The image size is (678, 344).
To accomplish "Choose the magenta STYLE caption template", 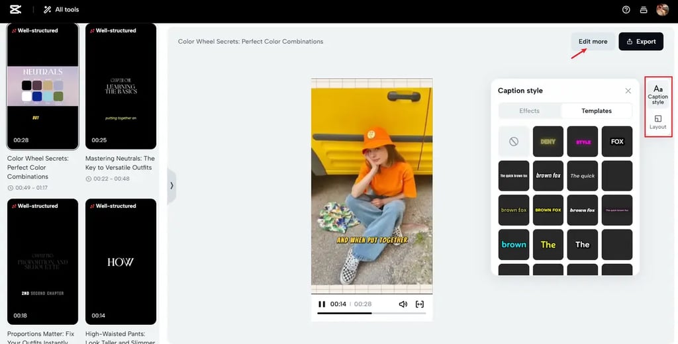I will tap(583, 142).
